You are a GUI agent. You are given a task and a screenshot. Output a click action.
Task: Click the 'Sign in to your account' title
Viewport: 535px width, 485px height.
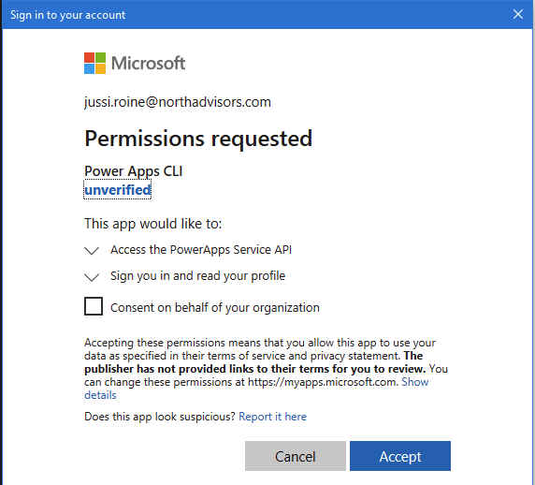pos(68,15)
